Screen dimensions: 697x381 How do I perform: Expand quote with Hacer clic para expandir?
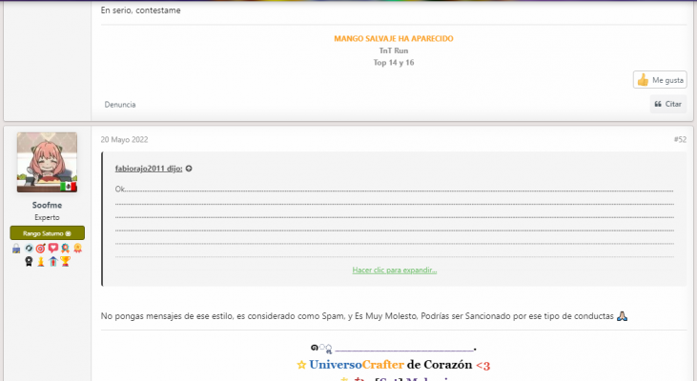click(394, 270)
